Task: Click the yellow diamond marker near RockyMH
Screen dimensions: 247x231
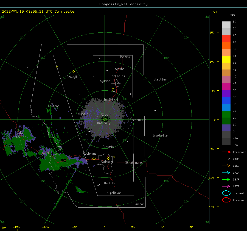Action: pos(73,72)
